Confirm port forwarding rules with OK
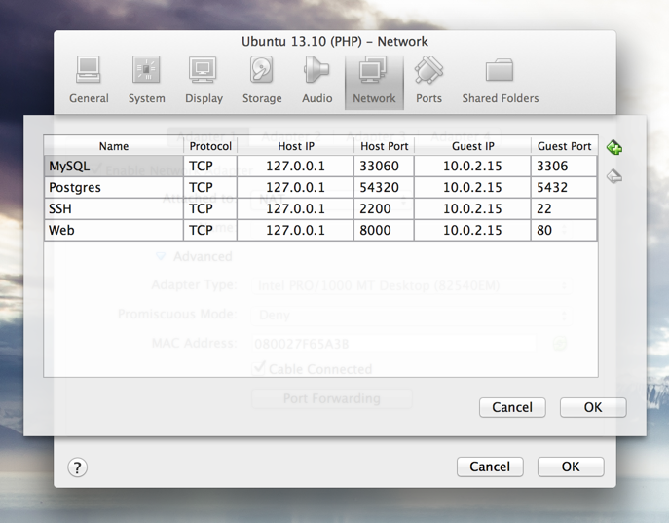The width and height of the screenshot is (669, 523). 593,407
